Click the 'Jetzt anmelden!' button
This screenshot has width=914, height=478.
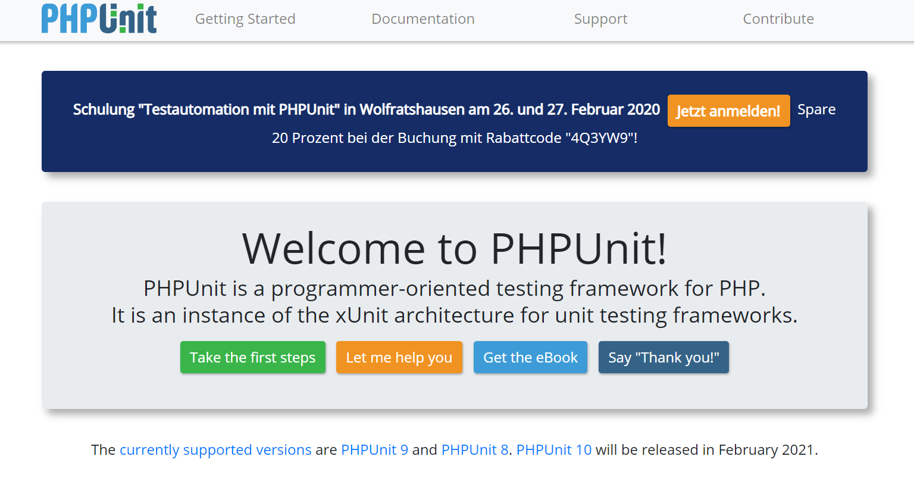(729, 111)
